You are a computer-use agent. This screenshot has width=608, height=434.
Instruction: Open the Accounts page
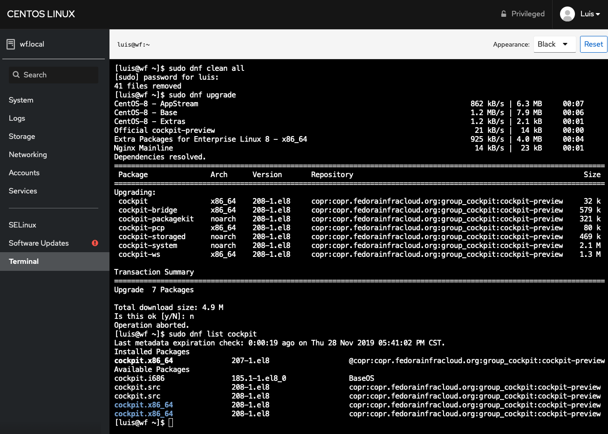point(24,172)
